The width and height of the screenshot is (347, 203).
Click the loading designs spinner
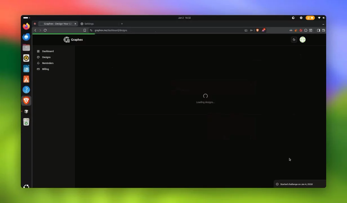click(x=205, y=96)
